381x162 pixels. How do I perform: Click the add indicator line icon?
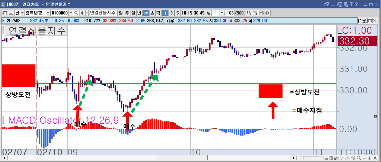pyautogui.click(x=255, y=13)
